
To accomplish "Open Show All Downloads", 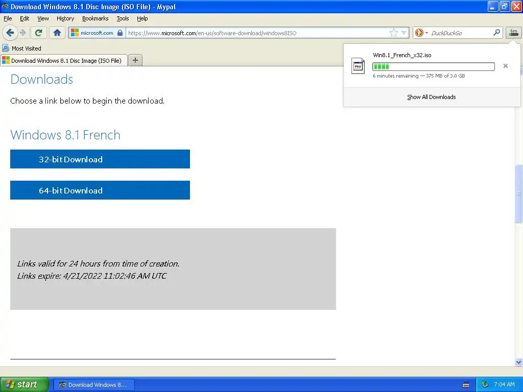I will click(x=431, y=97).
